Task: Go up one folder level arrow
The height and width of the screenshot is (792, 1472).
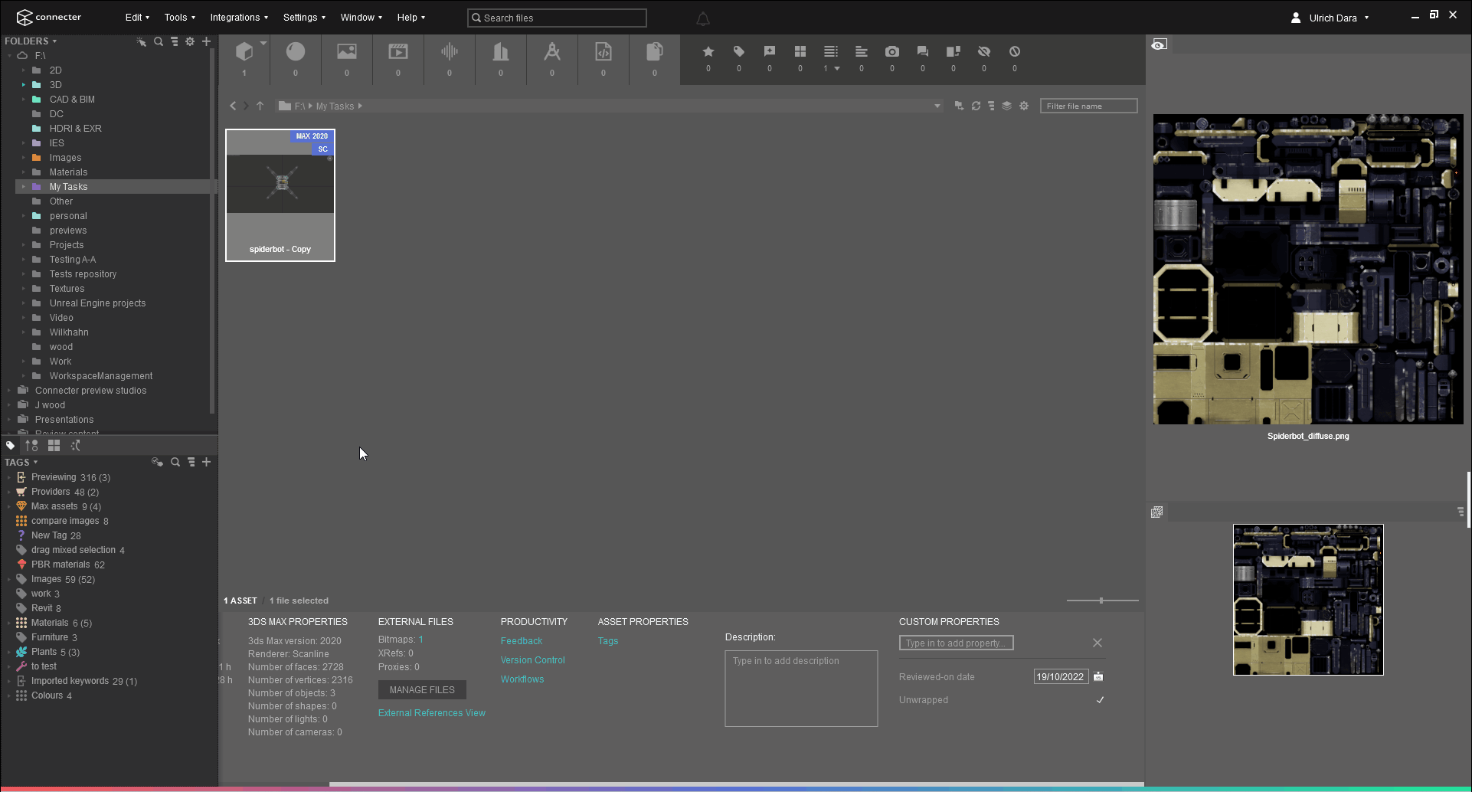Action: 260,106
